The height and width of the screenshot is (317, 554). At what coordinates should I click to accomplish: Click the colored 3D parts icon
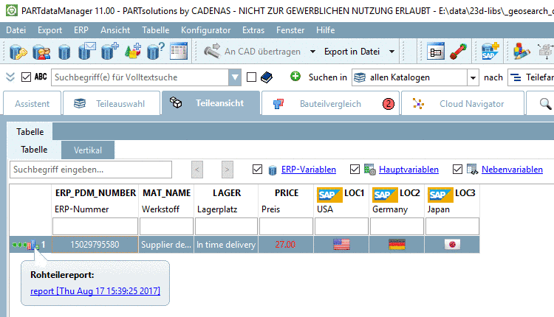521,52
